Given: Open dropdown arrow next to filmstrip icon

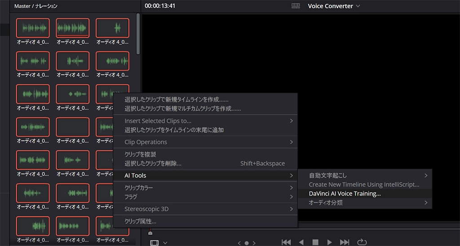Looking at the screenshot, I should click(x=165, y=243).
